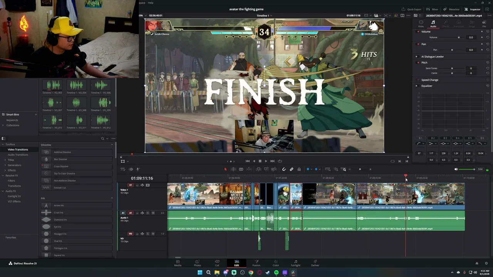Add a blue timeline flag
This screenshot has height=277, width=493.
tap(308, 169)
